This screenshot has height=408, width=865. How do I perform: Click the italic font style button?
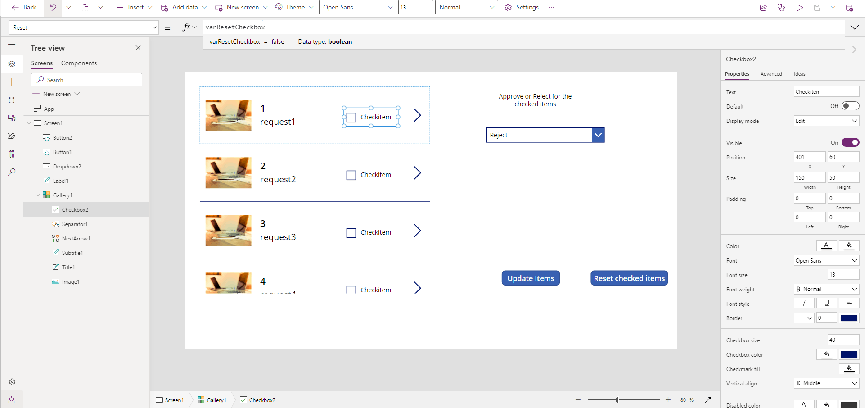coord(804,304)
